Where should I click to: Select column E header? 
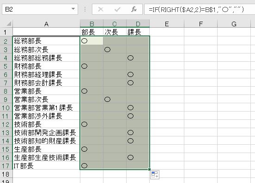click(167, 24)
